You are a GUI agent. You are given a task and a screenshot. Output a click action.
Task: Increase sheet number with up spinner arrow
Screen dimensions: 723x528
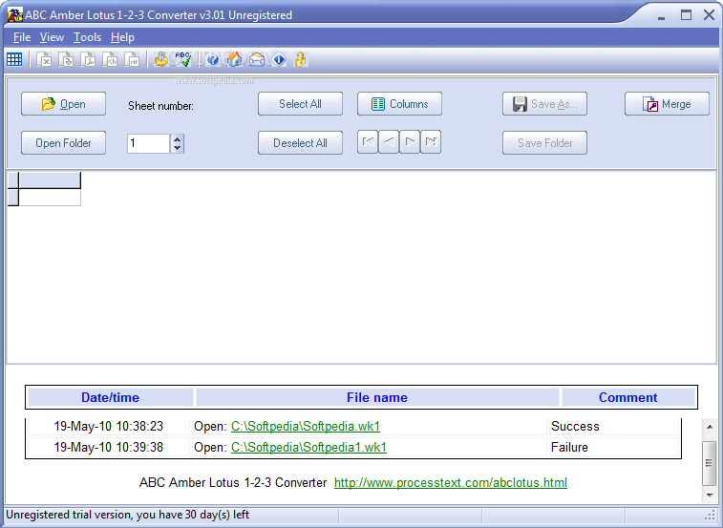(177, 138)
